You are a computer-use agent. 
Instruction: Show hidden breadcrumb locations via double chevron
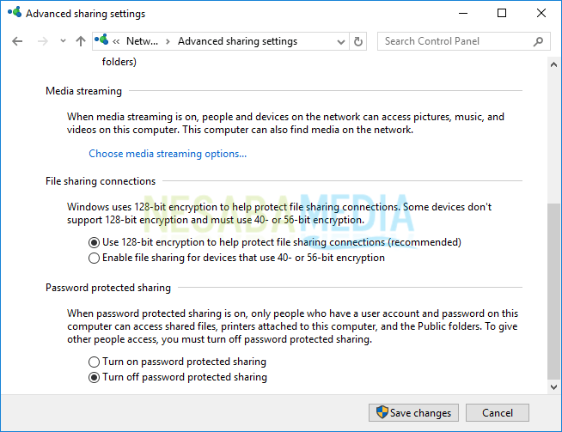pyautogui.click(x=116, y=41)
